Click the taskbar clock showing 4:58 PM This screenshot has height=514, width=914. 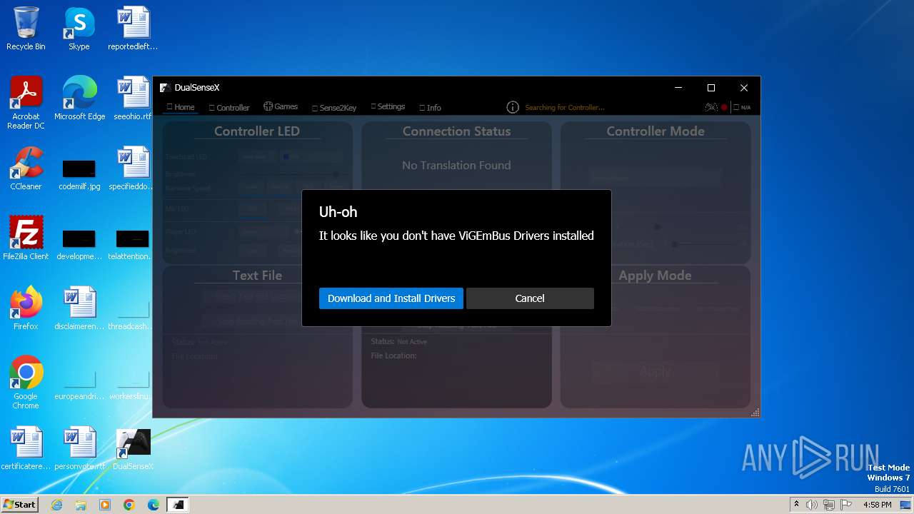[877, 505]
